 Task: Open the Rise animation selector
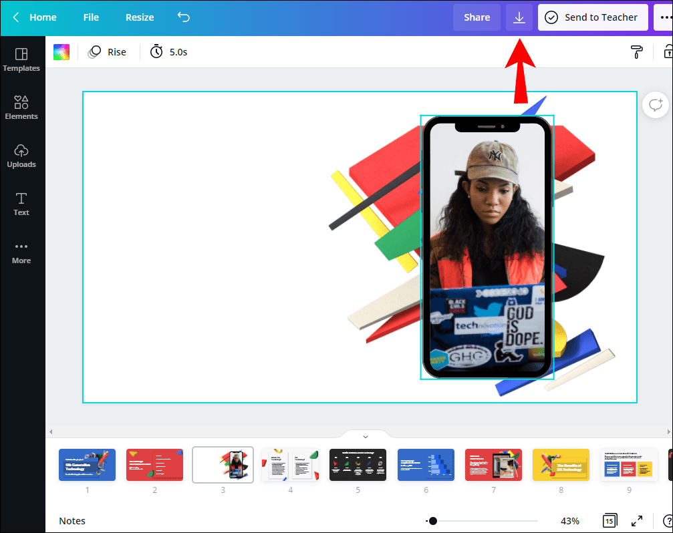pyautogui.click(x=108, y=51)
